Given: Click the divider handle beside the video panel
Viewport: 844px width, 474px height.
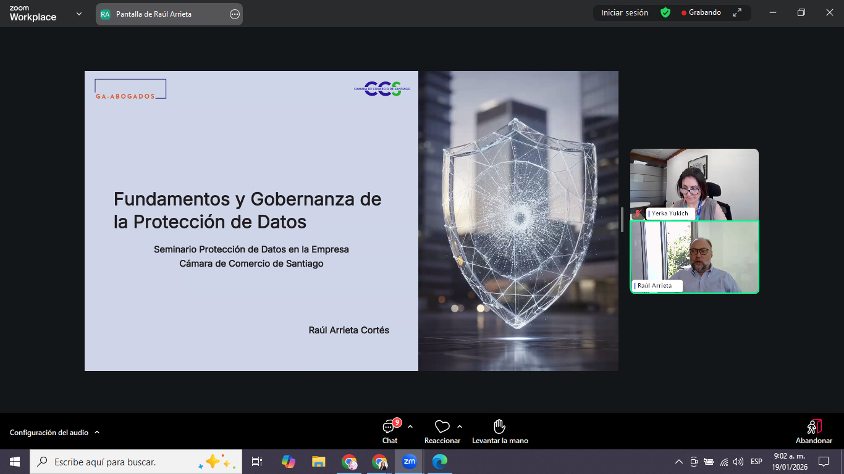Looking at the screenshot, I should coord(622,220).
